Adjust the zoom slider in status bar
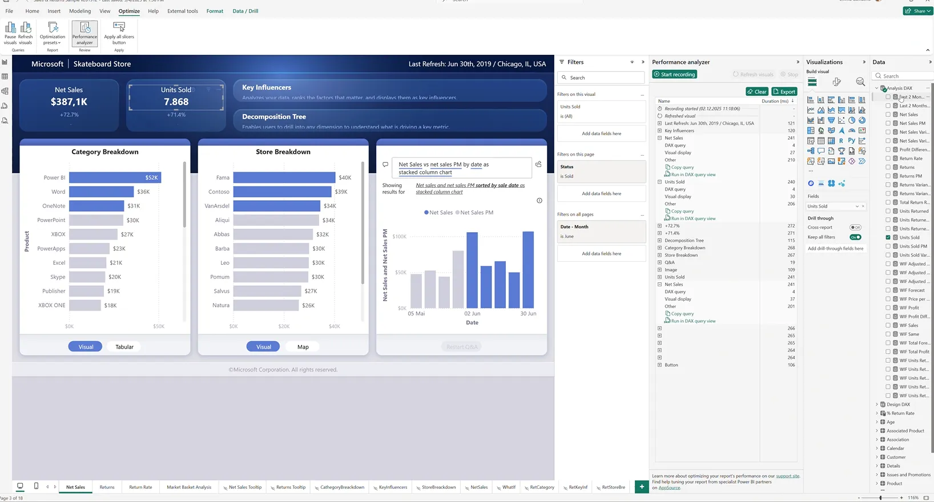 (880, 498)
